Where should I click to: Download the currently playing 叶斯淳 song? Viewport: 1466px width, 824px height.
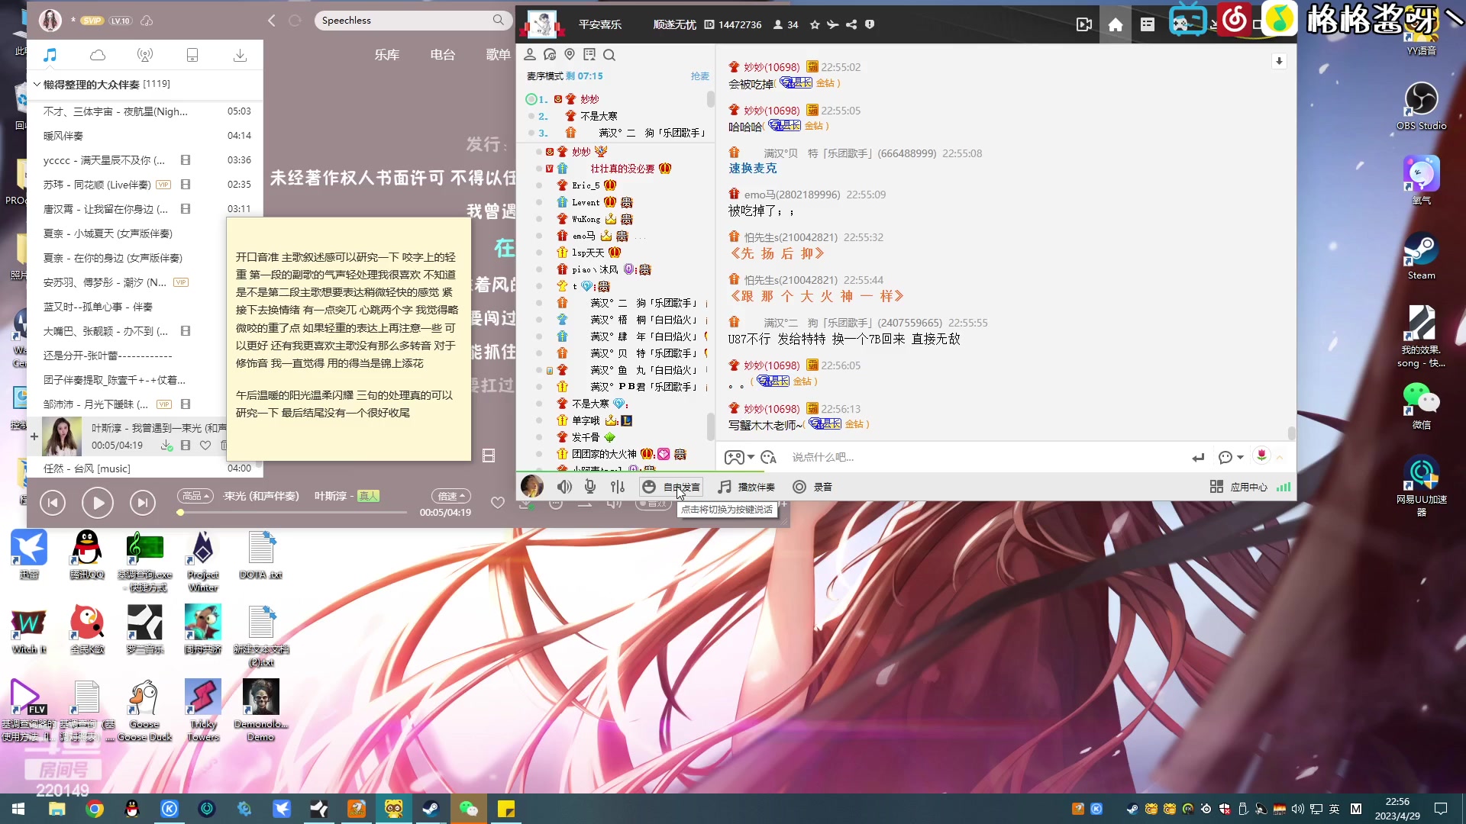pos(166,446)
